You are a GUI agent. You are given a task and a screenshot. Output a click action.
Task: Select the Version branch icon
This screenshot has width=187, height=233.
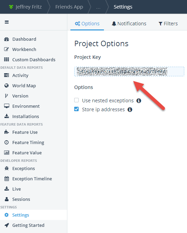click(6, 96)
